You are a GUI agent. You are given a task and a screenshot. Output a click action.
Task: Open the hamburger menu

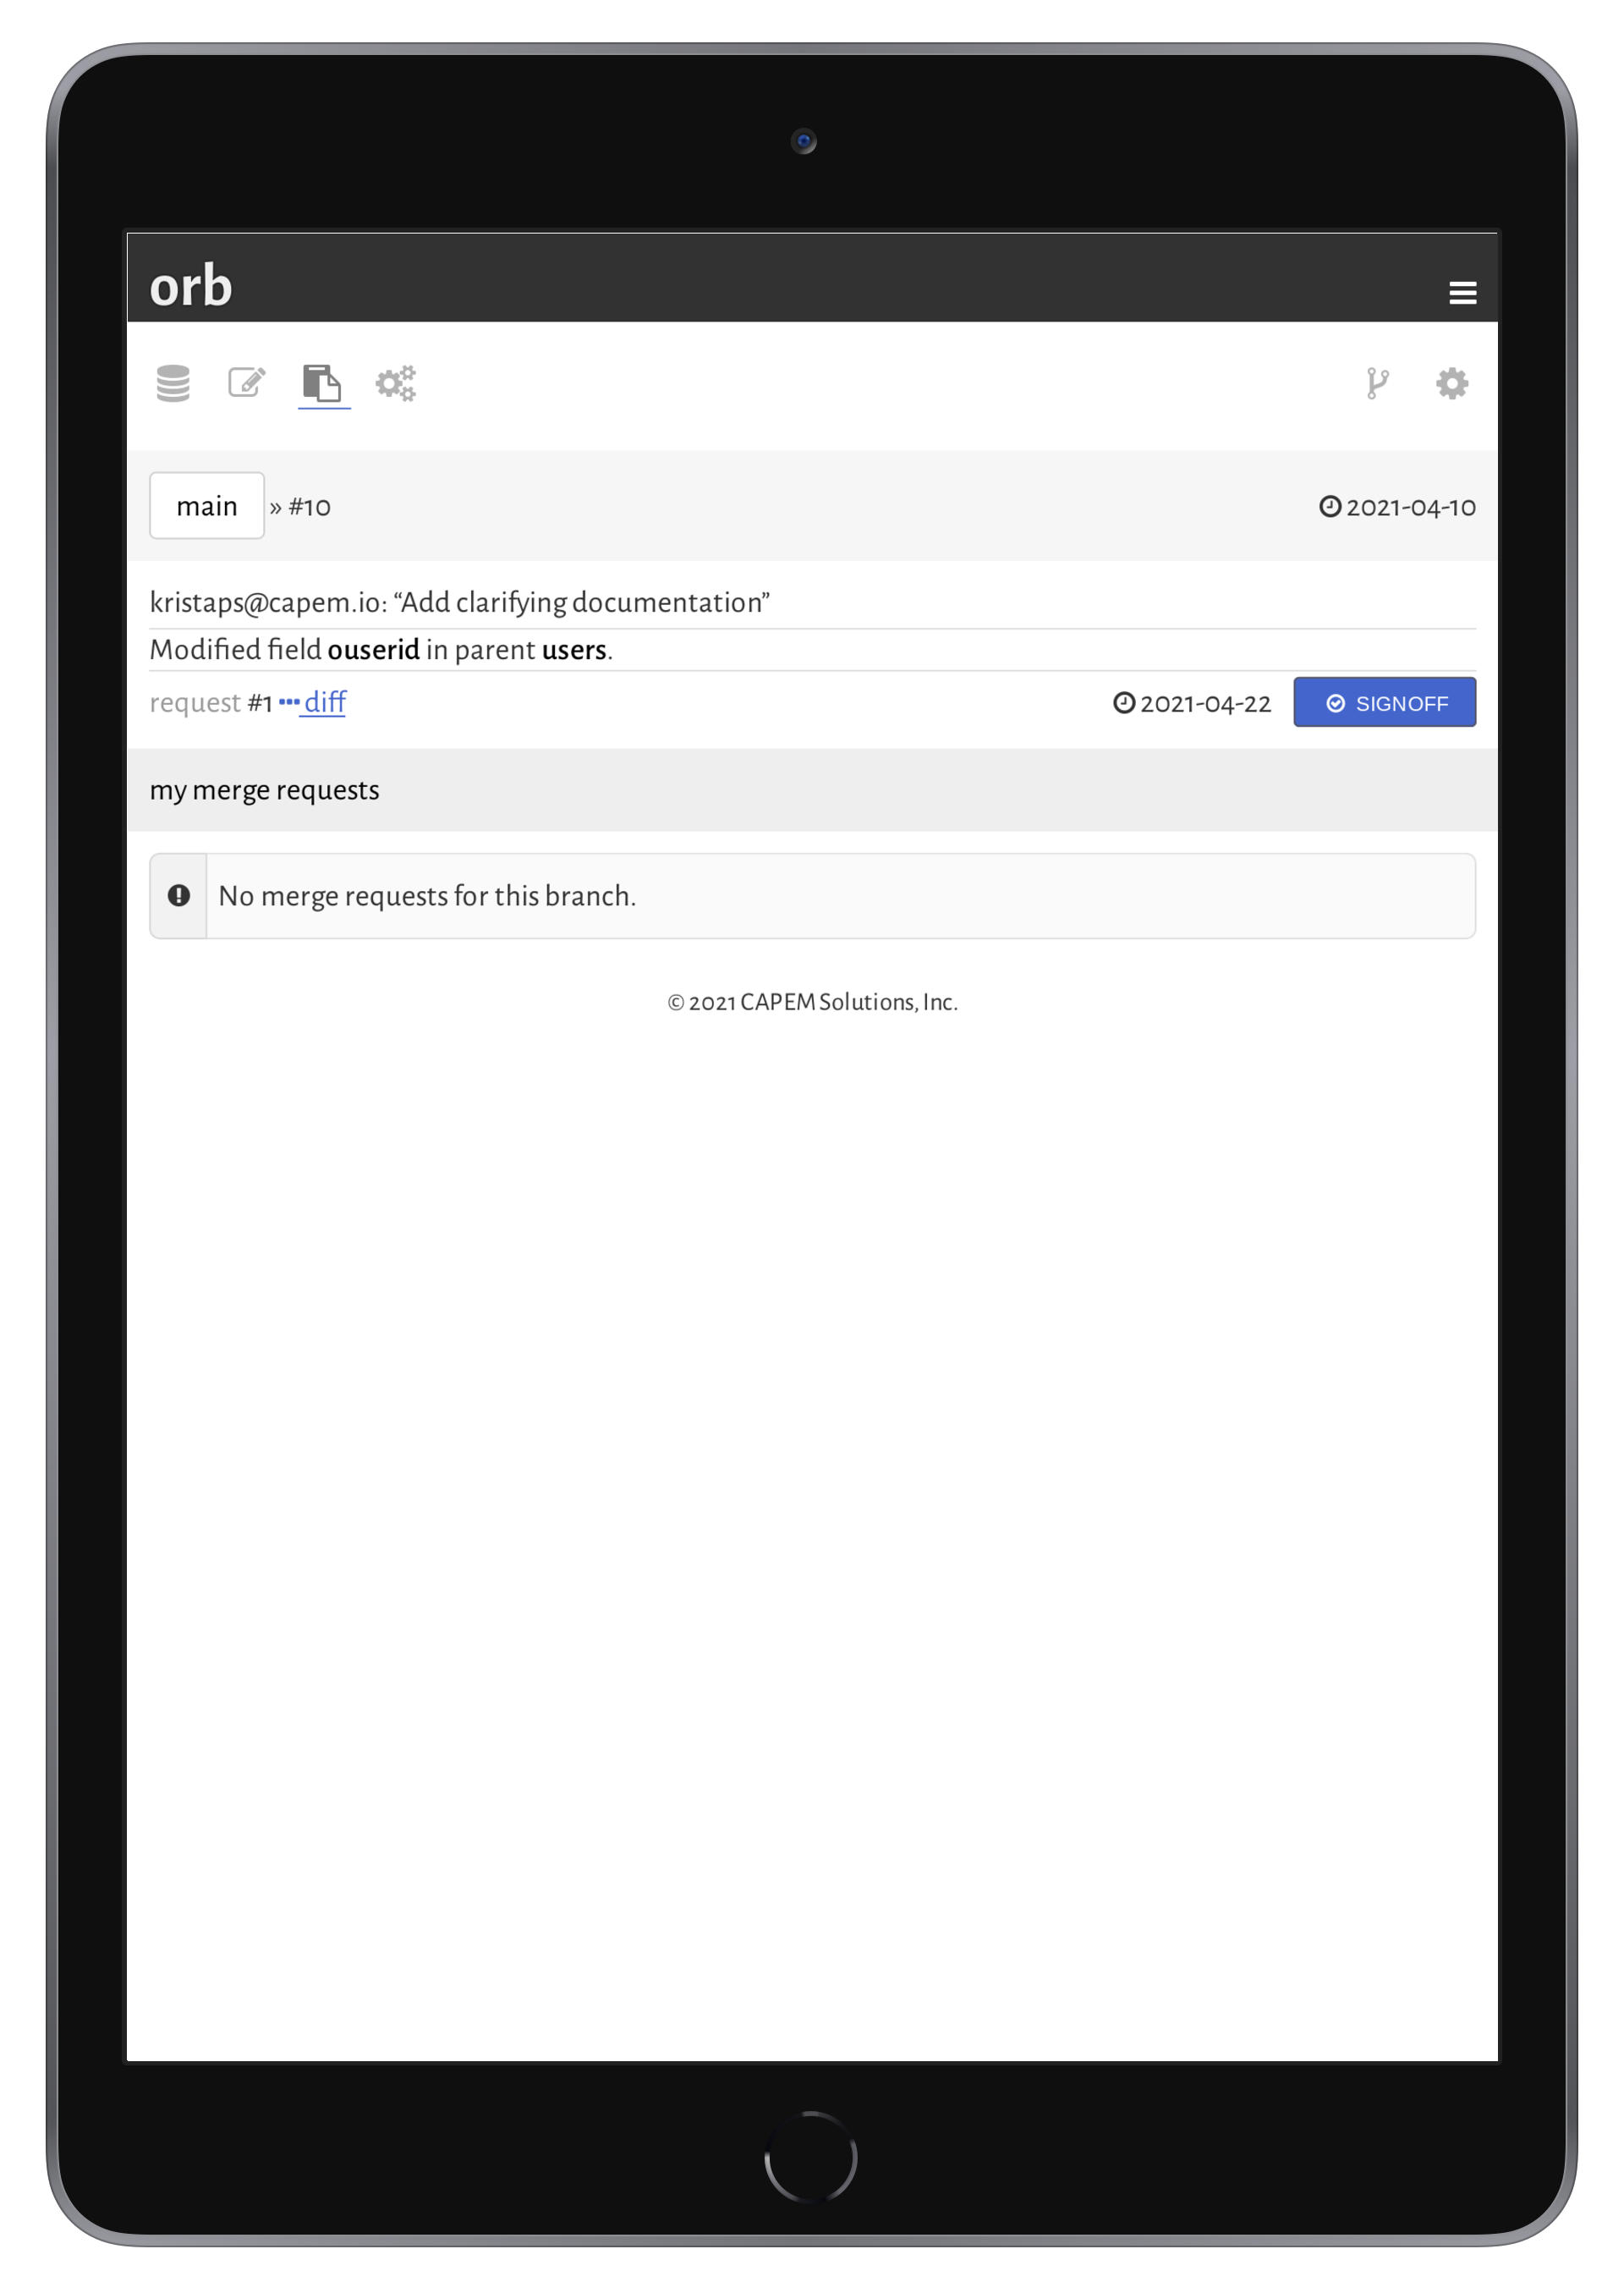[1462, 292]
